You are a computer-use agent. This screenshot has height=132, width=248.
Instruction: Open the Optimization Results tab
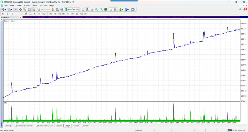tap(24, 126)
